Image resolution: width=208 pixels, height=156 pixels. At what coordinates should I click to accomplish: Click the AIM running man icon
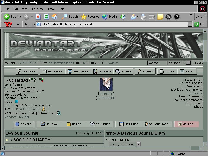coord(43,109)
